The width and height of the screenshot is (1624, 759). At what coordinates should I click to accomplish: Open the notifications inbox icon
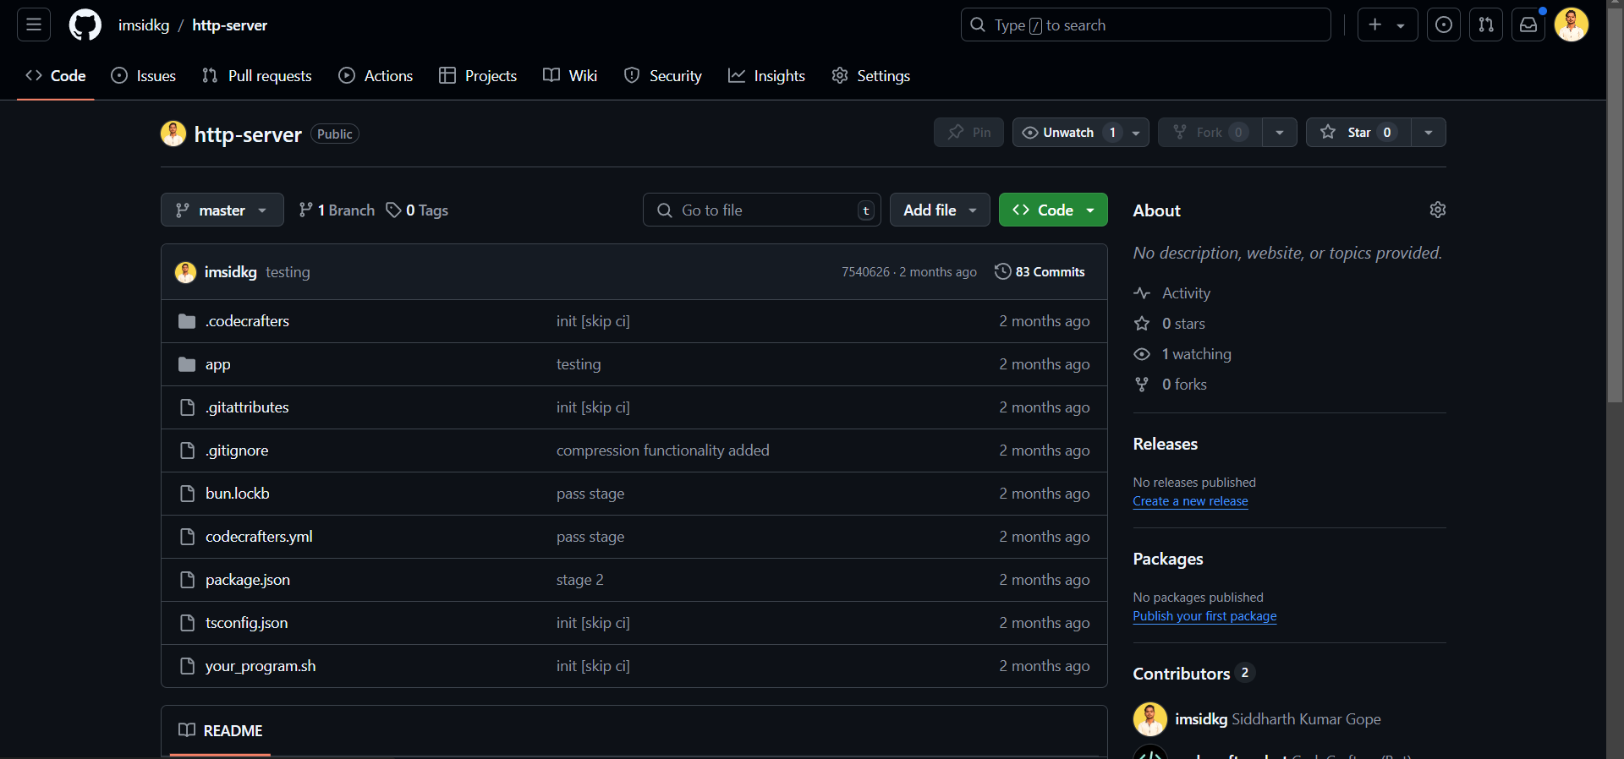[1528, 25]
